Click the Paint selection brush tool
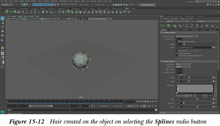Viewport: 220px width, 126px height. 2,27
